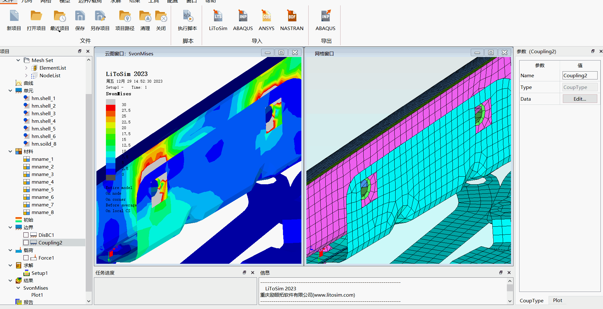Click the disabled CoupType type field
603x309 pixels.
(x=580, y=87)
